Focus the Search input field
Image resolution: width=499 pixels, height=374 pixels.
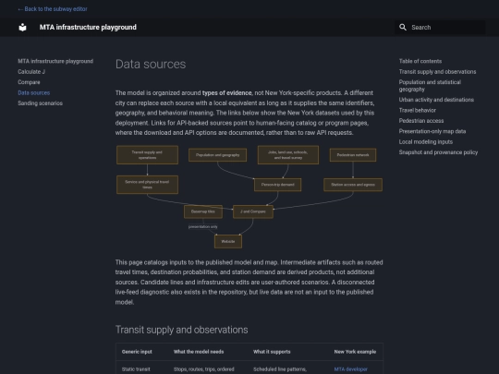coord(440,28)
